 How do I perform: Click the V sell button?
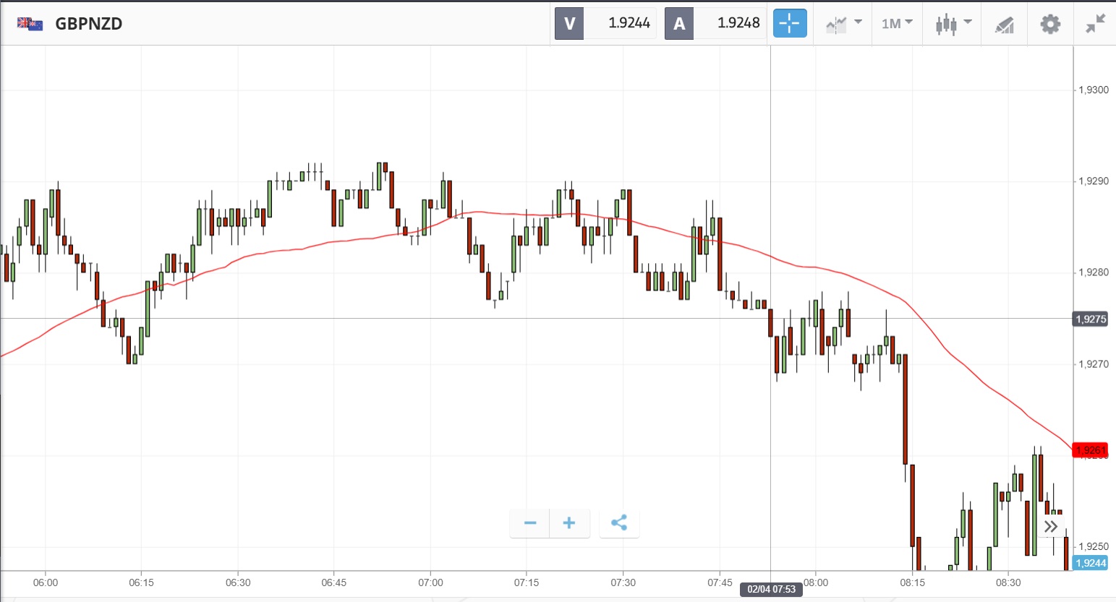click(569, 24)
